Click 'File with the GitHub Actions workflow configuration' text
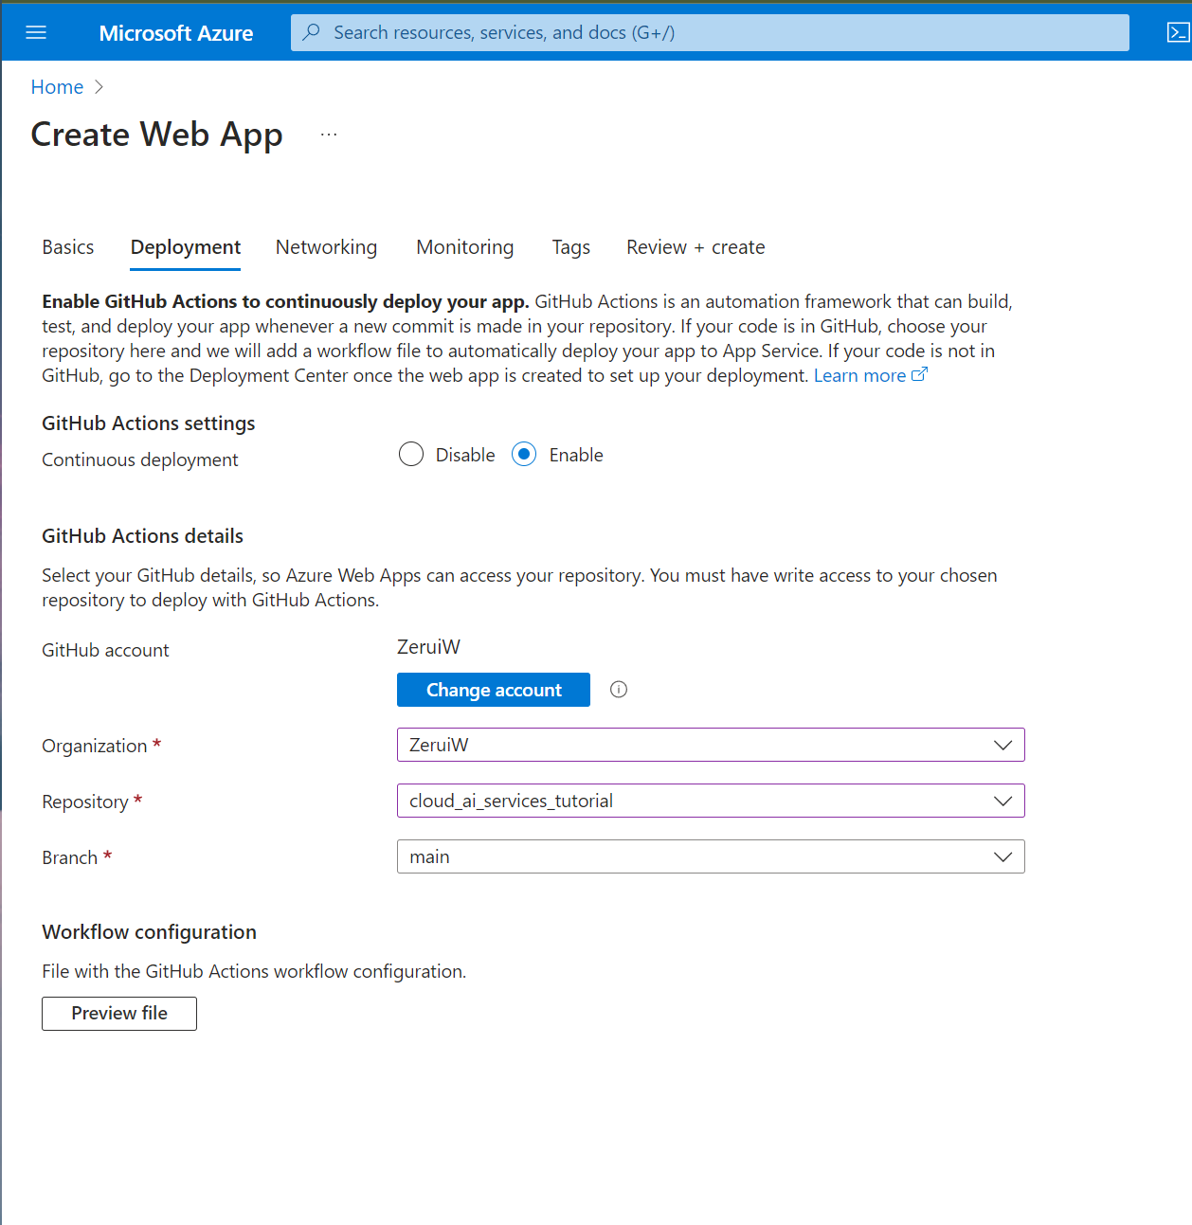Image resolution: width=1192 pixels, height=1225 pixels. tap(254, 971)
